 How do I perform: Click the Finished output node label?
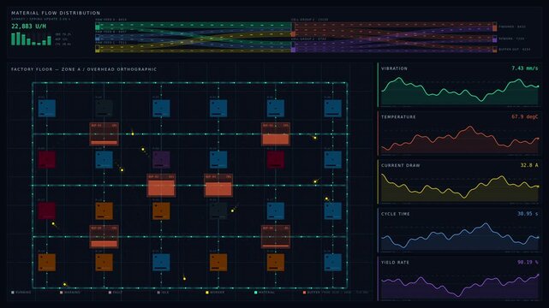[512, 27]
